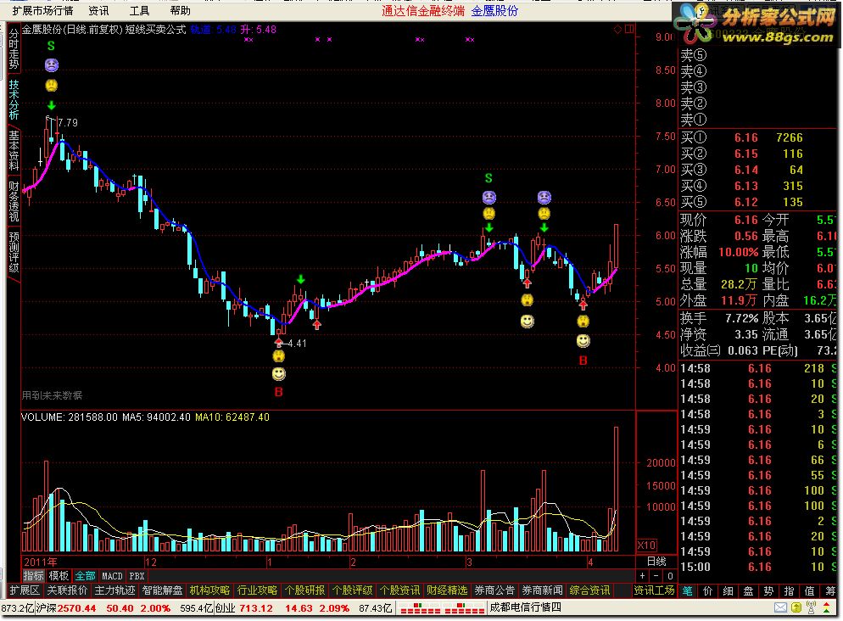Switch indicator to PBX
The width and height of the screenshot is (843, 621).
[x=137, y=576]
